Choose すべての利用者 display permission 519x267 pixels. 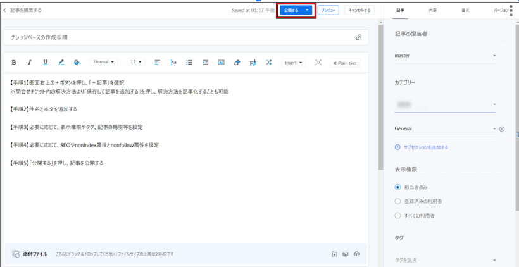point(397,216)
